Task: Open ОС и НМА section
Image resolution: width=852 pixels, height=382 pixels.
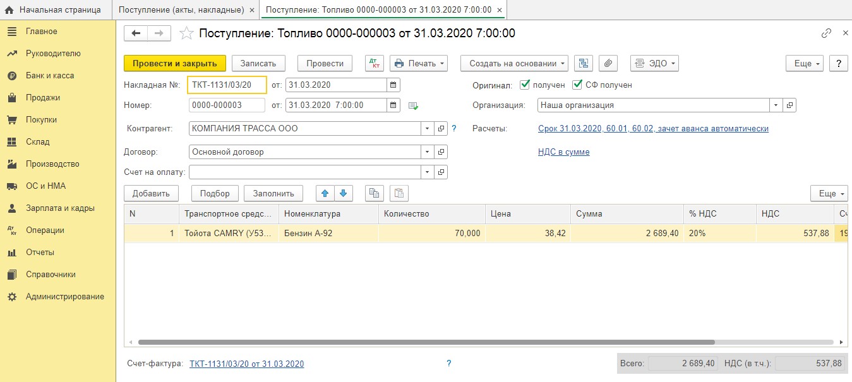Action: (x=58, y=186)
